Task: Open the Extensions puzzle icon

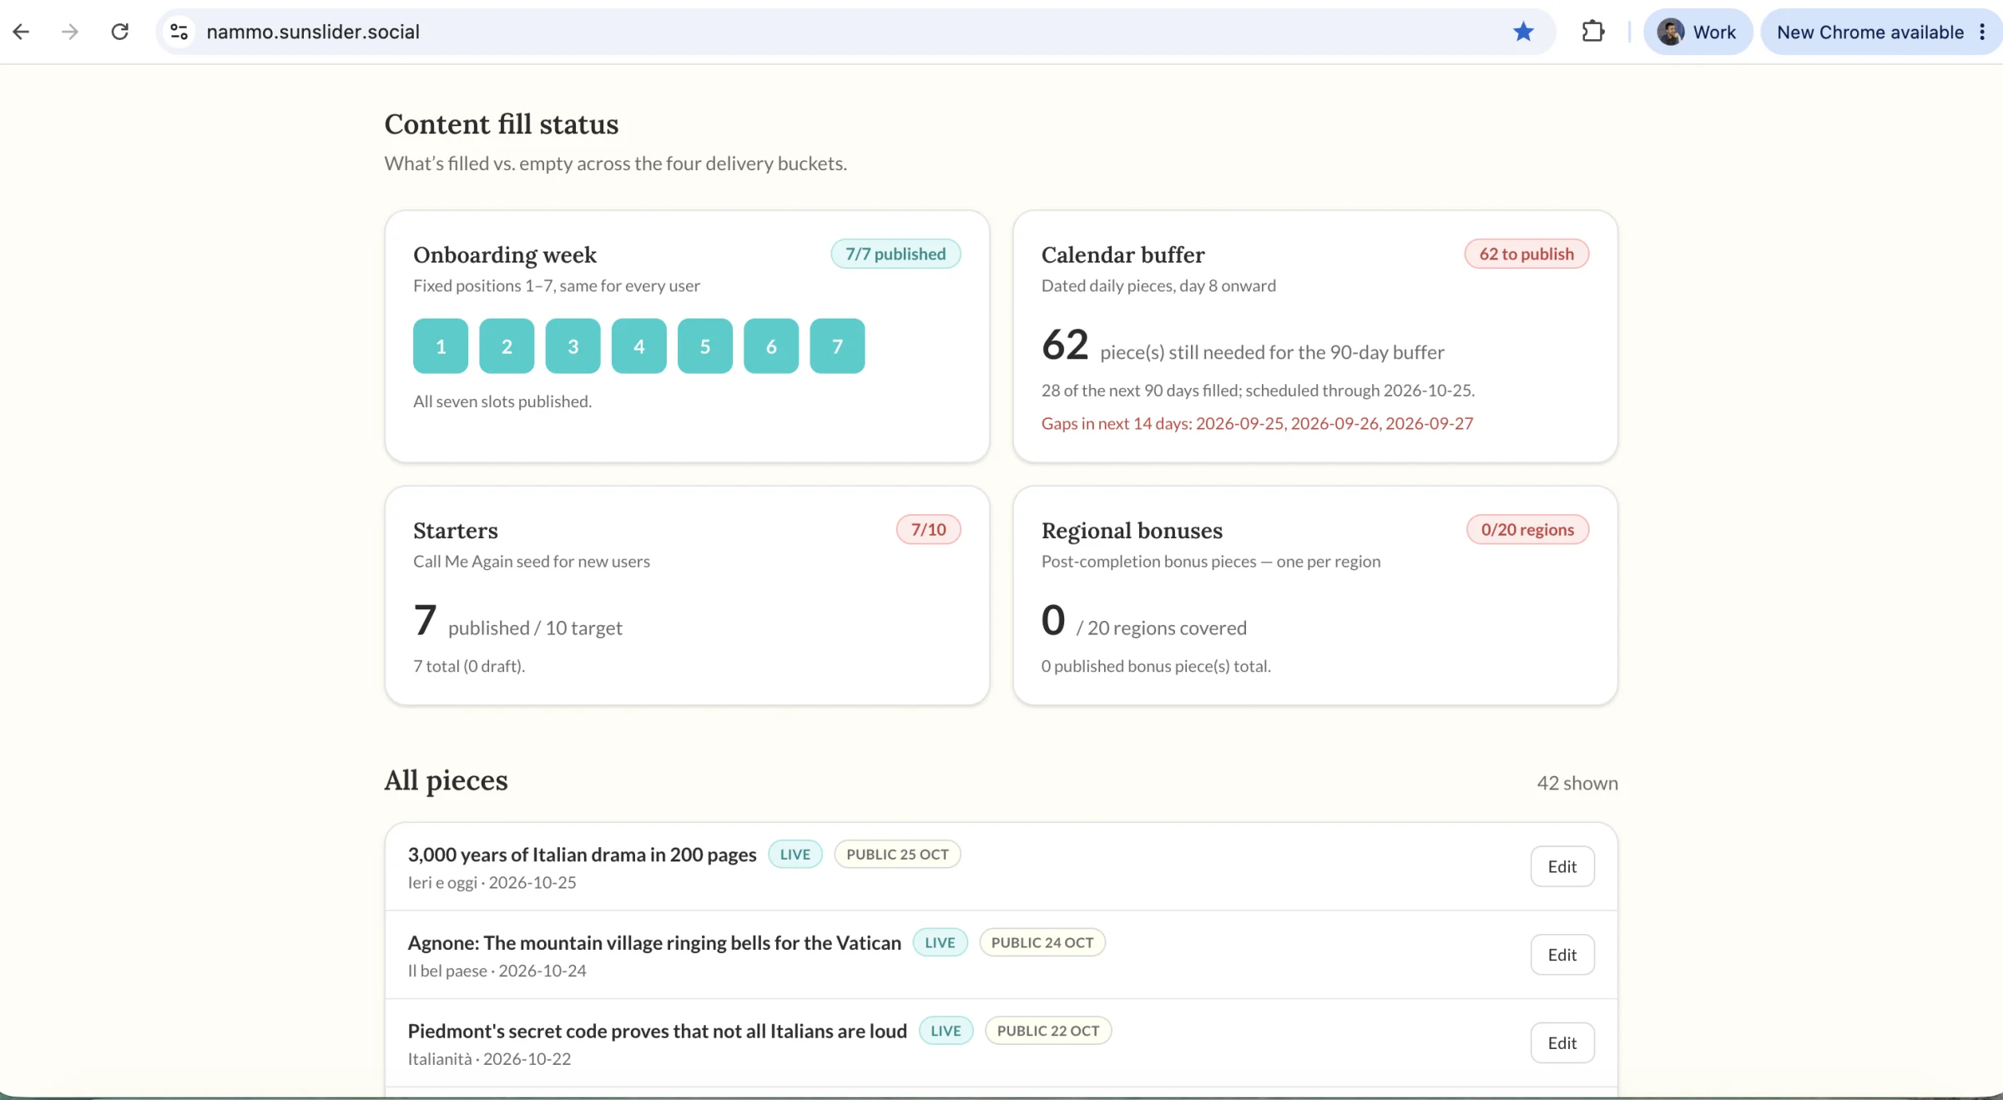Action: (1592, 32)
